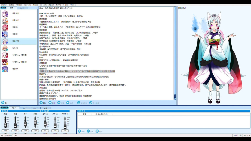This screenshot has width=251, height=141.
Task: Click the 'NHK NEWS WEB' text line
Action: tap(47, 13)
